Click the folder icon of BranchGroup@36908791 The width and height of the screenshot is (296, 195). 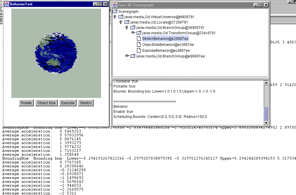[x=132, y=27]
